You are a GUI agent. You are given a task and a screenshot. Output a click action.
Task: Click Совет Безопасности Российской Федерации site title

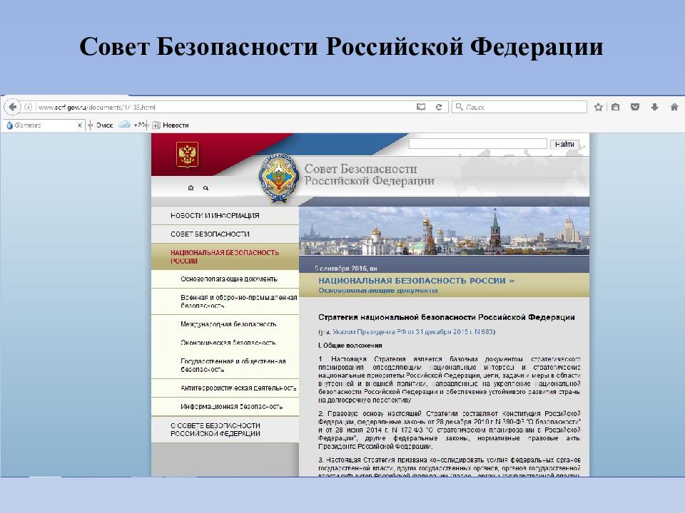tap(369, 175)
